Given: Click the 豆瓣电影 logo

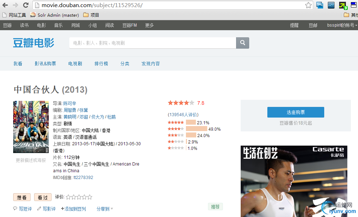Looking at the screenshot, I should click(x=33, y=43).
